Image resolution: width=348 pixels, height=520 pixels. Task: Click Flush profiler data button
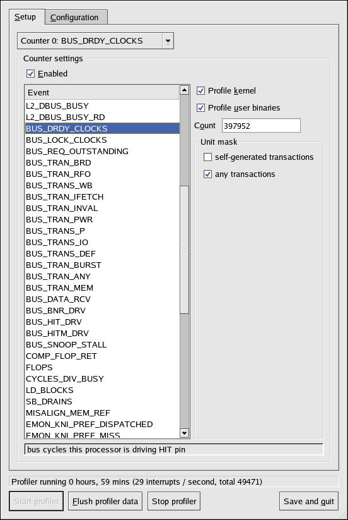click(x=105, y=501)
